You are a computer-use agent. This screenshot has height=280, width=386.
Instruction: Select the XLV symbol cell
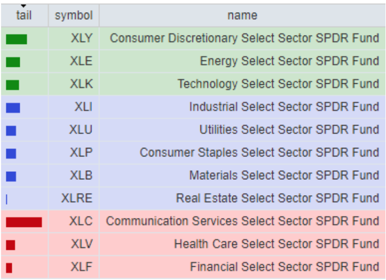(x=81, y=244)
